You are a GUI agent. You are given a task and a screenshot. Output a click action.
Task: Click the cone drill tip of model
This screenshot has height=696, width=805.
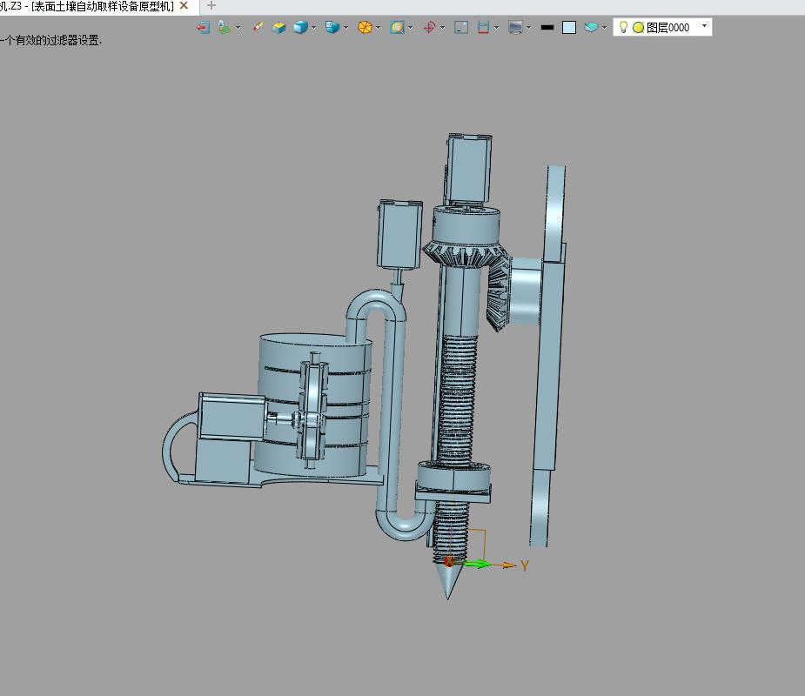point(448,580)
